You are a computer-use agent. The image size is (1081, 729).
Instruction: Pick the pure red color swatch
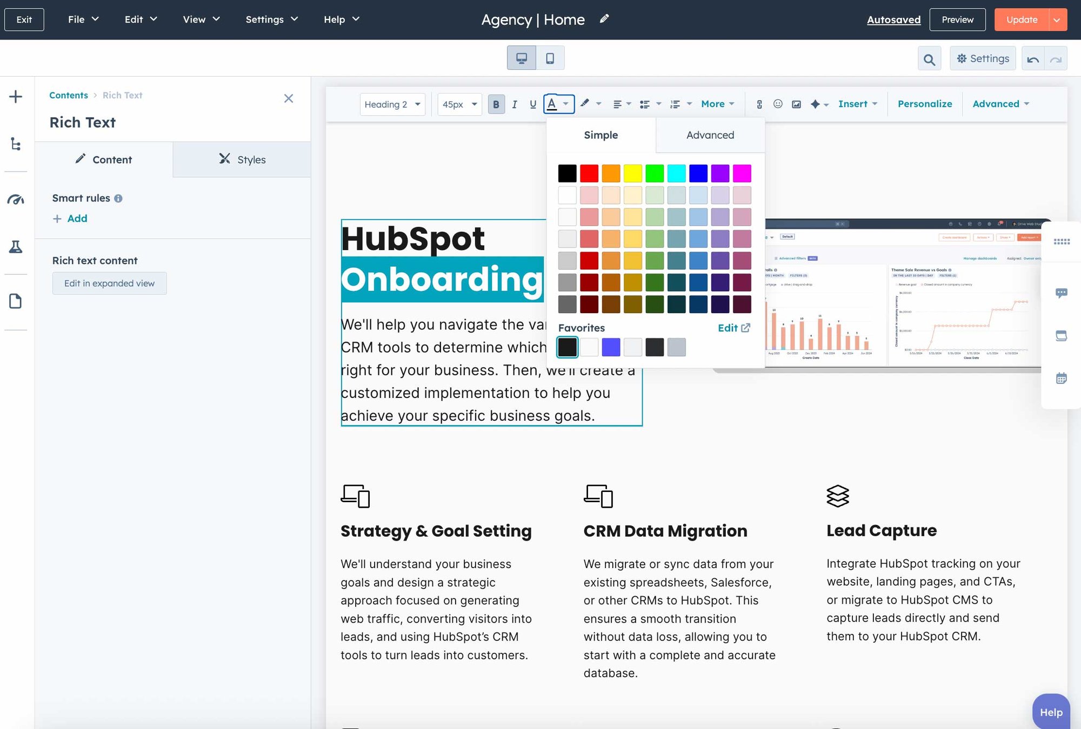click(x=589, y=173)
